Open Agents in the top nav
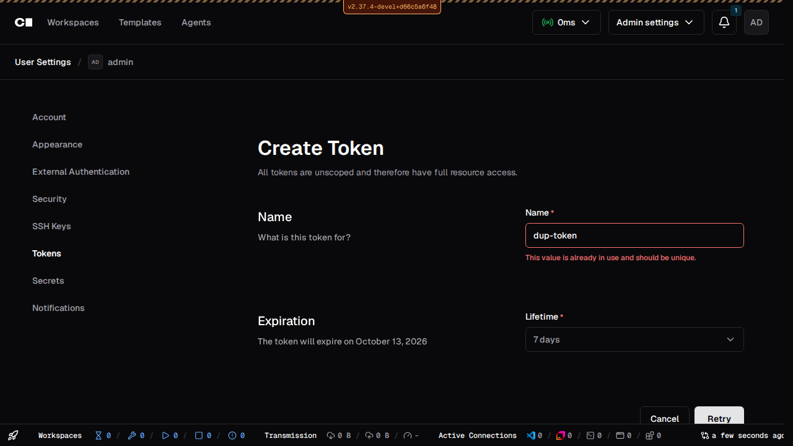Screen dimensions: 793x446 (x=196, y=22)
